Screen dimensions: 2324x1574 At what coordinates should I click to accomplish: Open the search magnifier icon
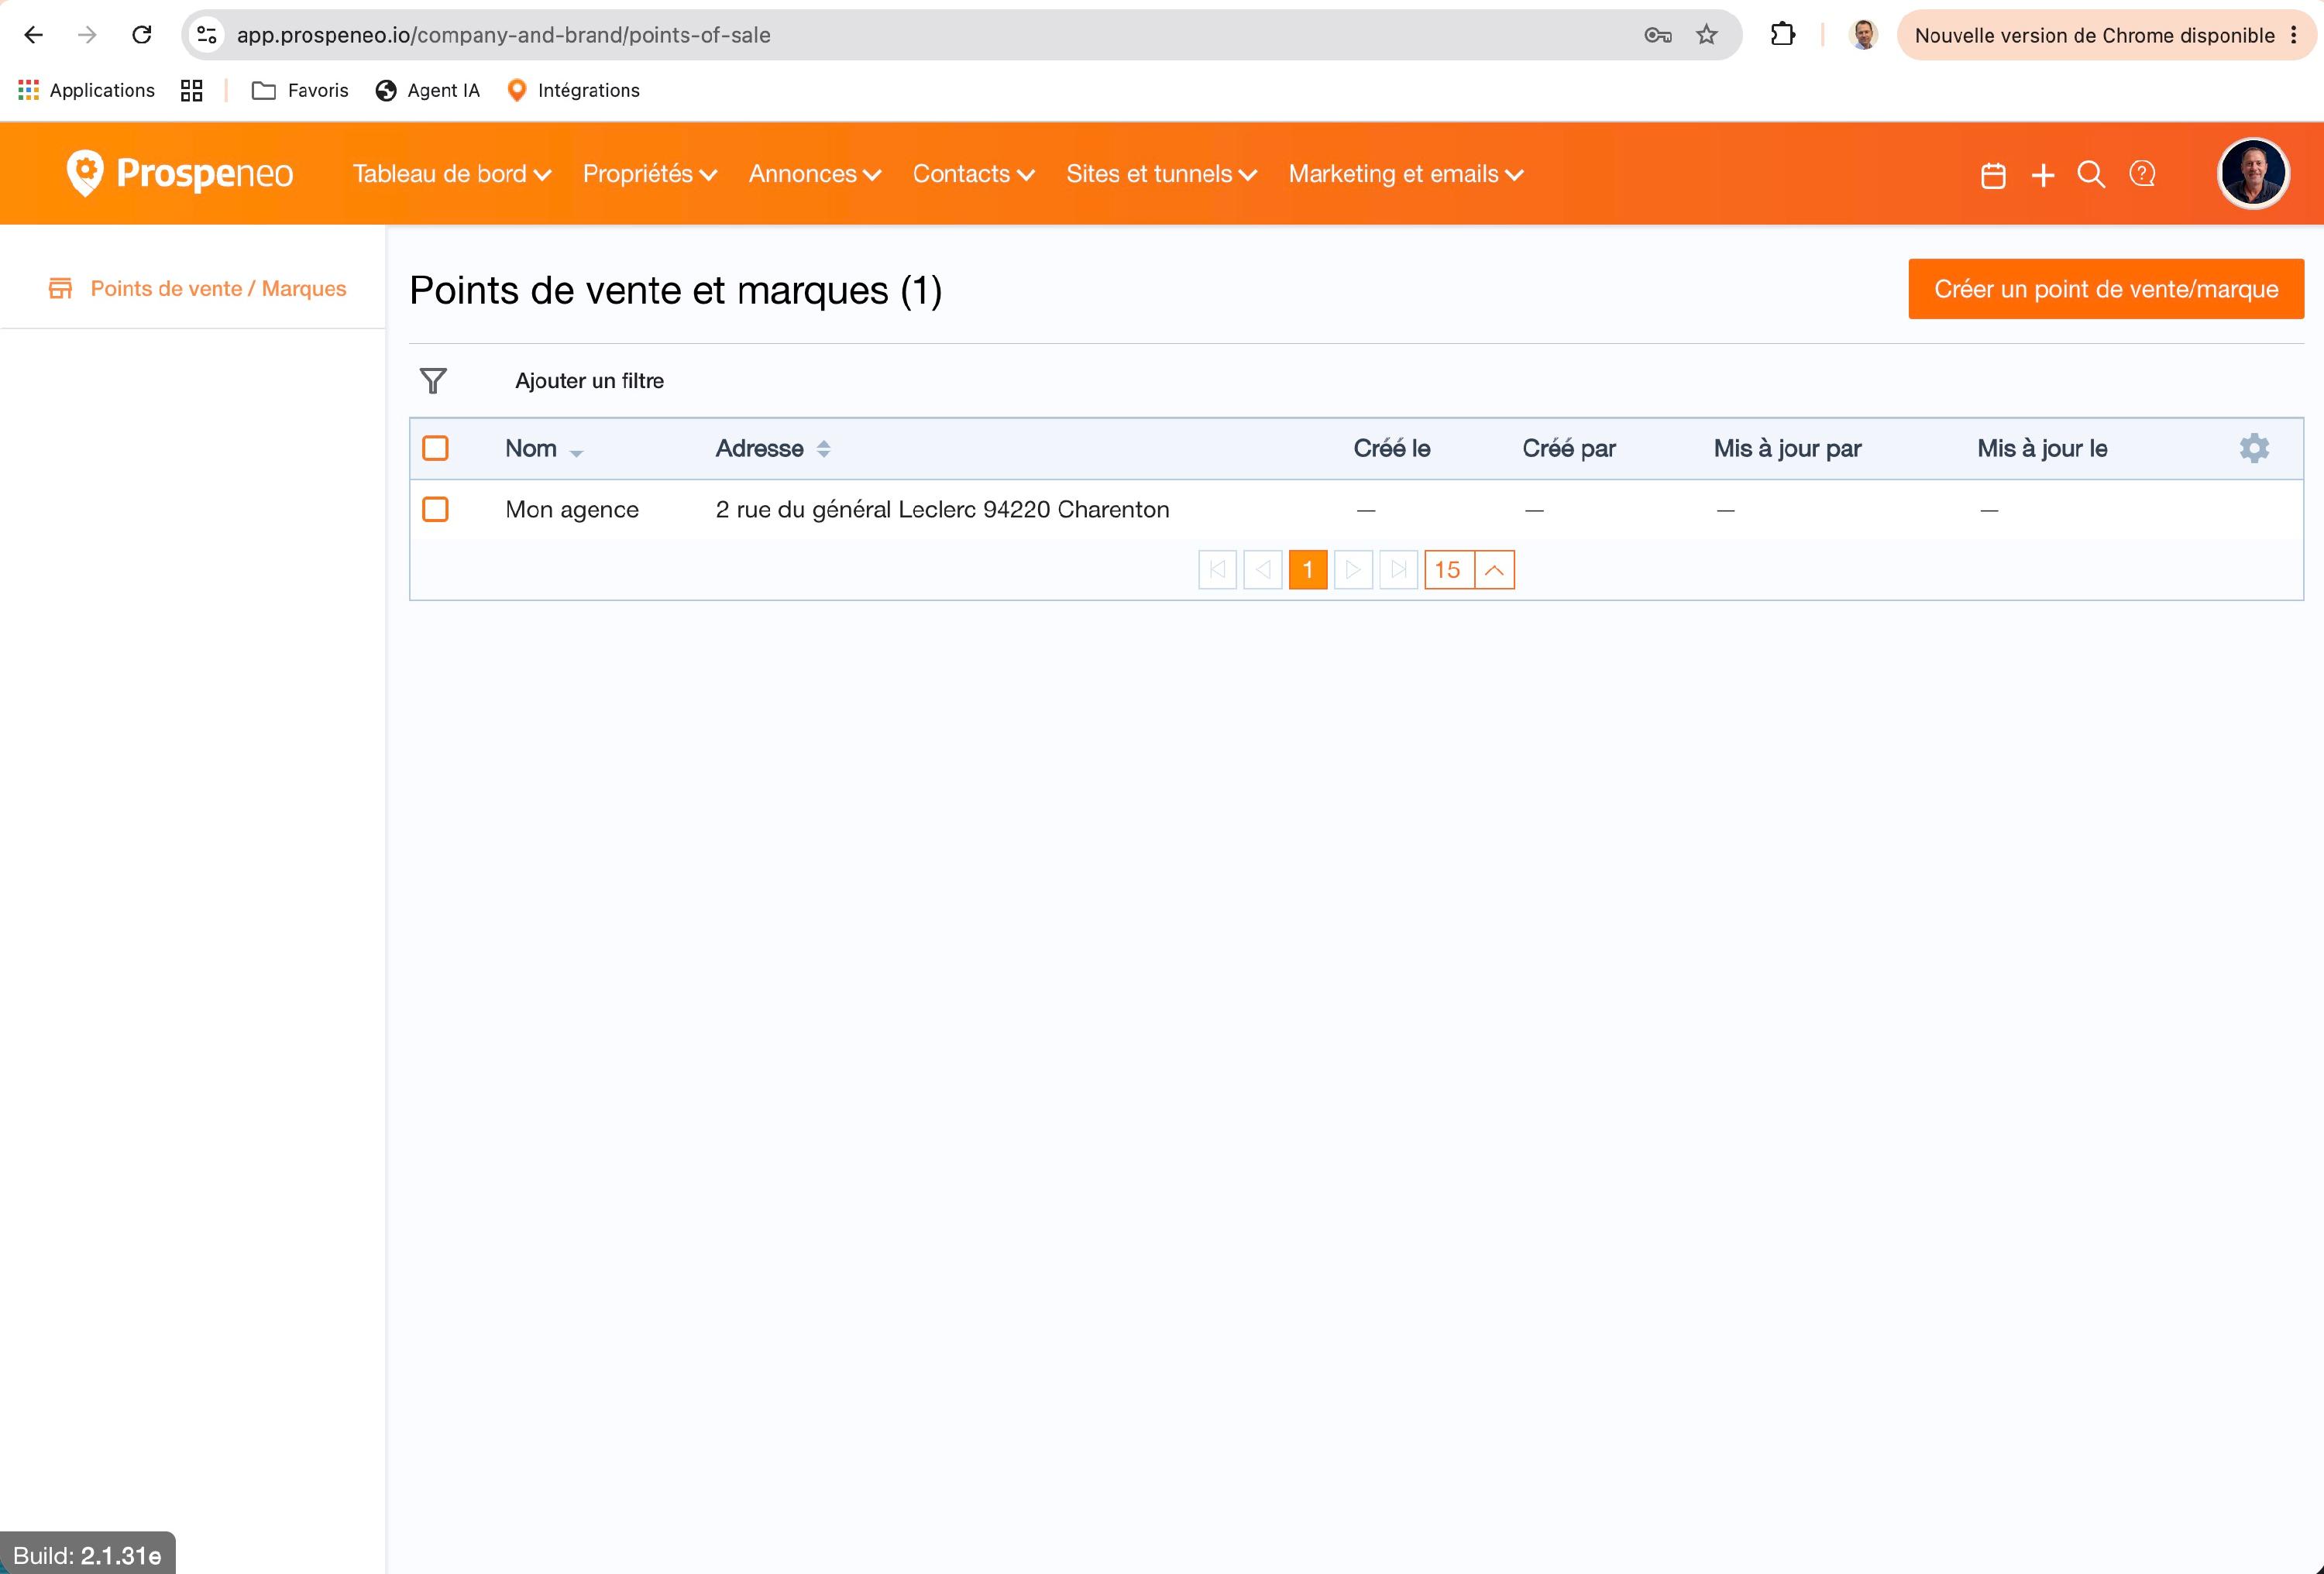(2091, 175)
